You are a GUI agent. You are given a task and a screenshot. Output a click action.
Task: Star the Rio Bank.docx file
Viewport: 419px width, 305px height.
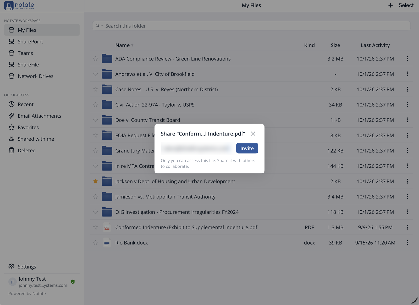click(95, 243)
